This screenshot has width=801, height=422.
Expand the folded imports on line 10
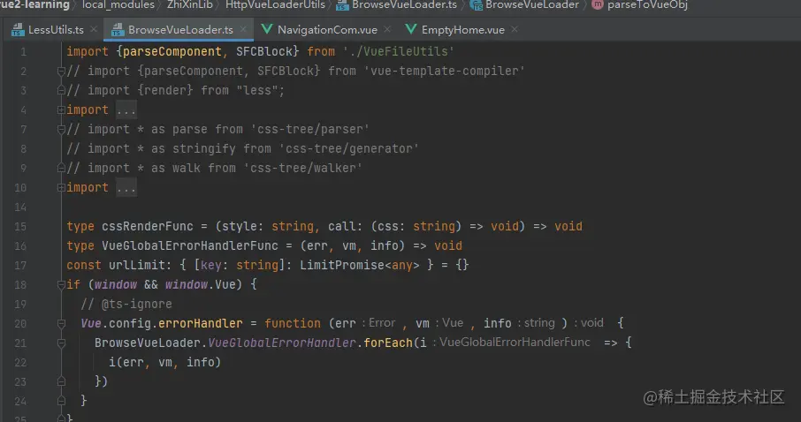coord(61,187)
